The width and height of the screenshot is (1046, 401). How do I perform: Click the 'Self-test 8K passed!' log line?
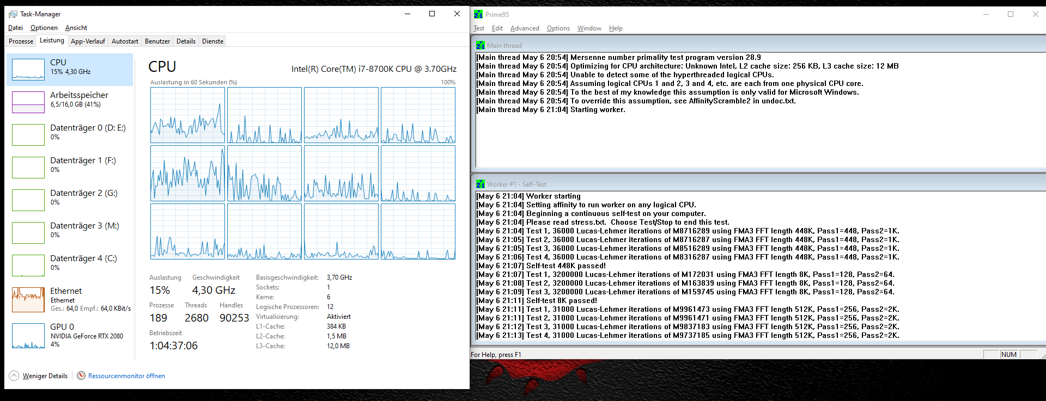tap(537, 300)
